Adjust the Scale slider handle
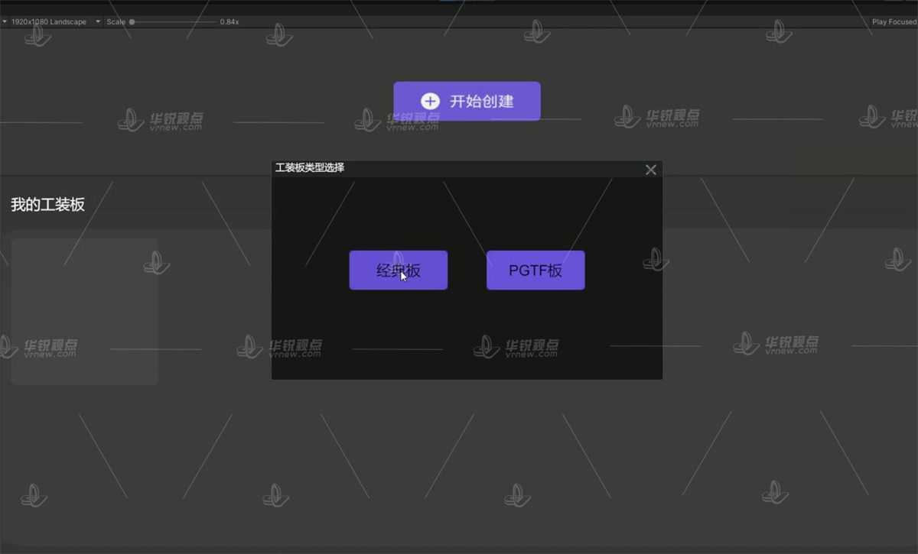The width and height of the screenshot is (918, 554). [x=132, y=22]
